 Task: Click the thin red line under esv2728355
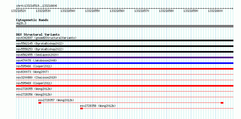coord(125,91)
